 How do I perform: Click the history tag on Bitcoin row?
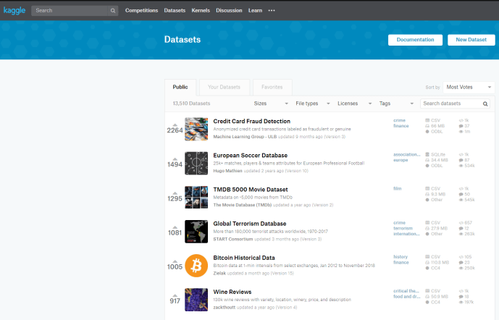[401, 257]
